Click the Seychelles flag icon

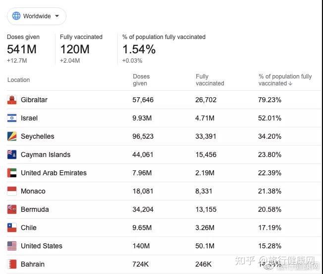[x=12, y=136]
